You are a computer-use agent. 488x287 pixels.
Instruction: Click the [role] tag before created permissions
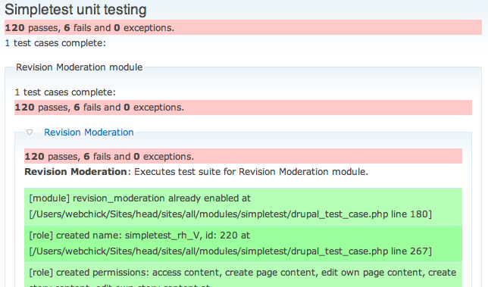[41, 273]
